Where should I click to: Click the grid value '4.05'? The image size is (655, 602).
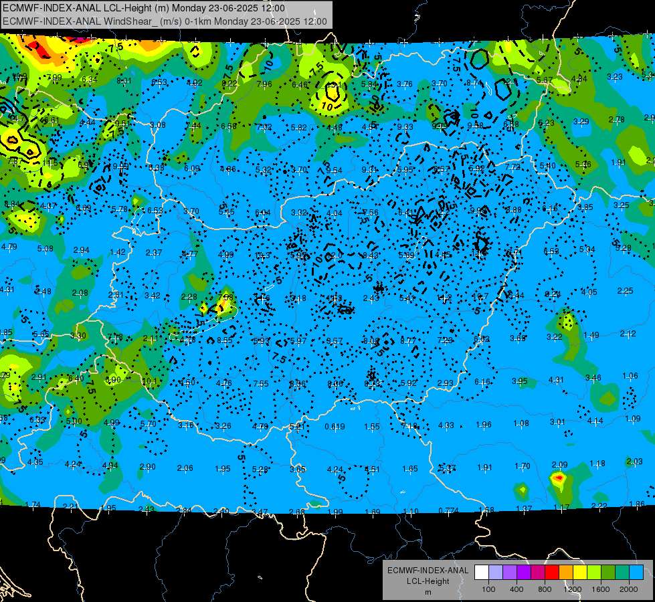[x=589, y=292]
